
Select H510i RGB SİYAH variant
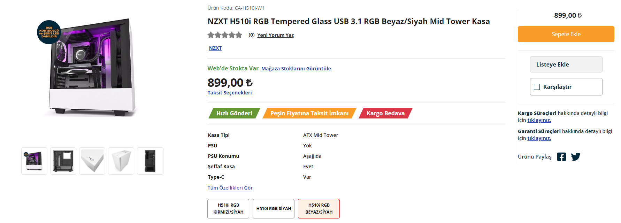click(274, 209)
